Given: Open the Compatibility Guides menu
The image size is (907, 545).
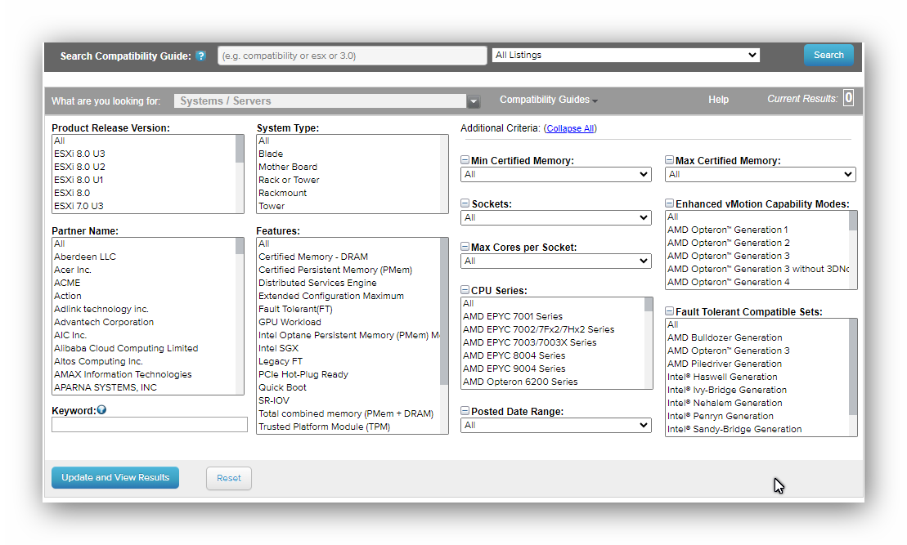Looking at the screenshot, I should click(548, 100).
